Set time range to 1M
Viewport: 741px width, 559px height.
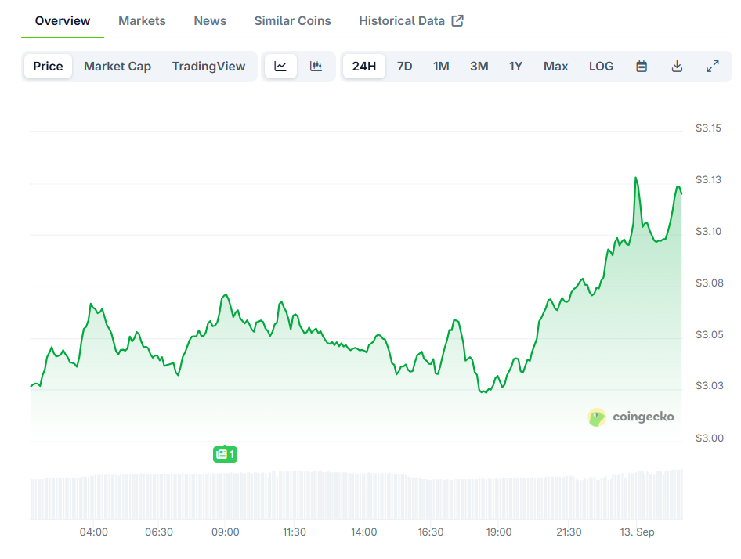441,67
